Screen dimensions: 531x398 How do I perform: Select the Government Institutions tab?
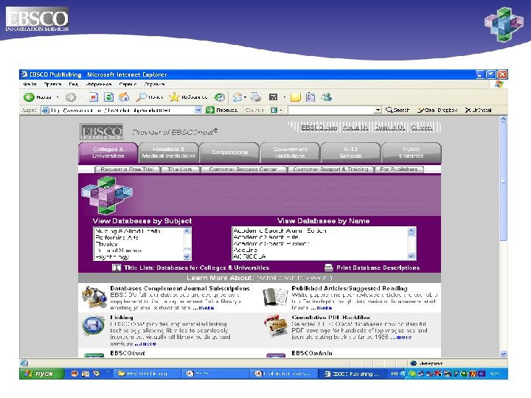click(290, 153)
